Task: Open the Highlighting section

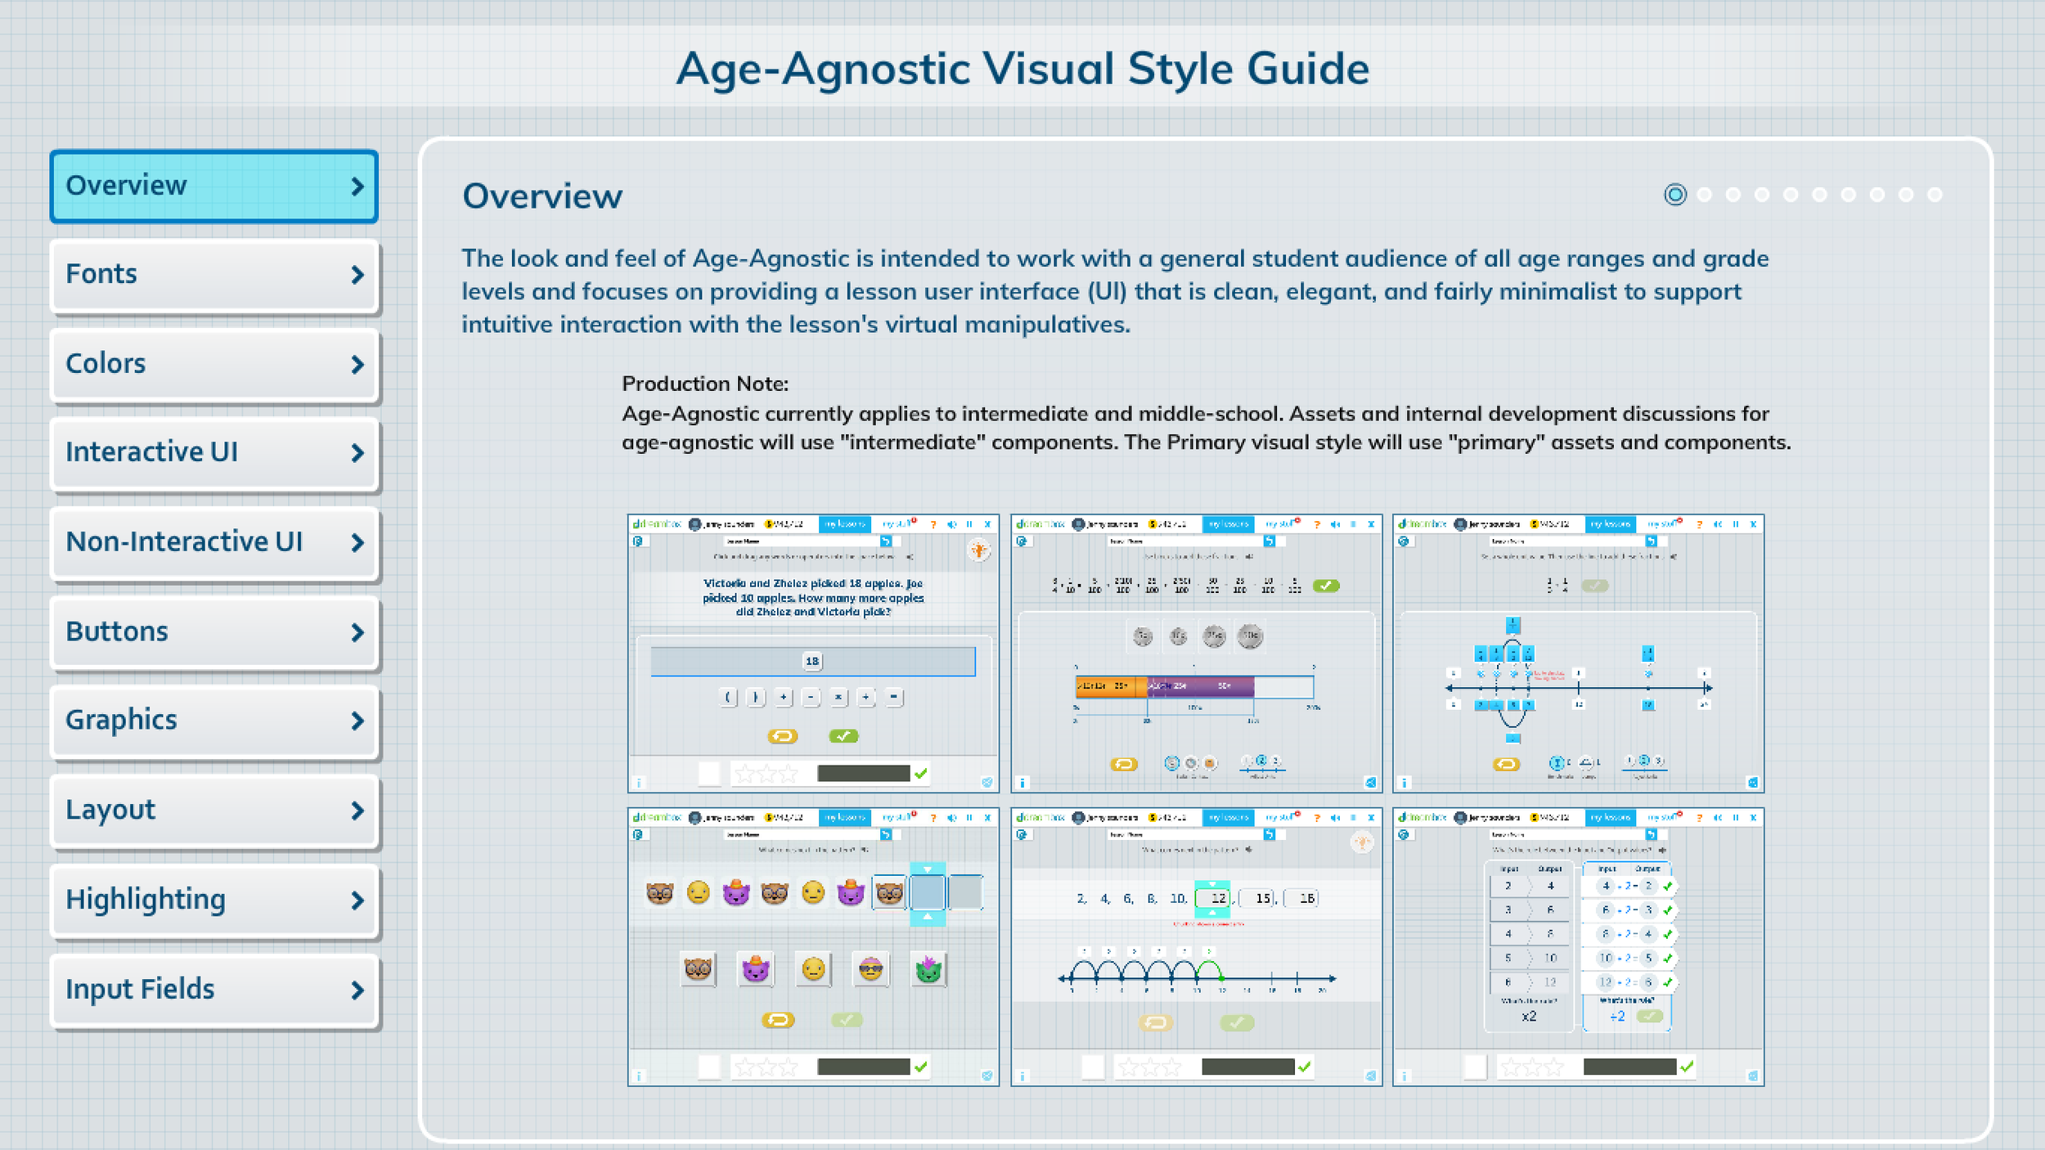Action: [213, 900]
